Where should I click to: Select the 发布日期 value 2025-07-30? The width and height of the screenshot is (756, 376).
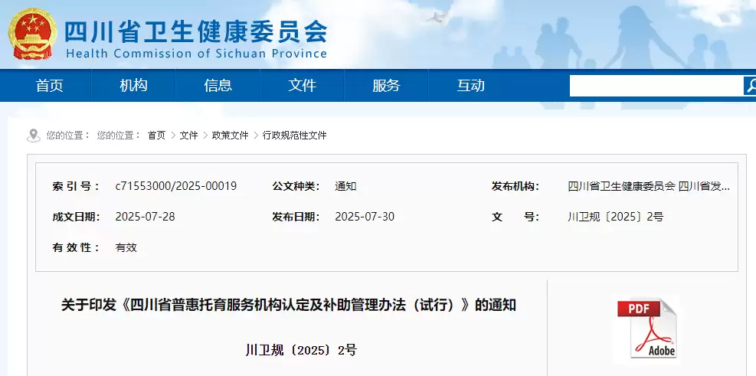(x=365, y=217)
